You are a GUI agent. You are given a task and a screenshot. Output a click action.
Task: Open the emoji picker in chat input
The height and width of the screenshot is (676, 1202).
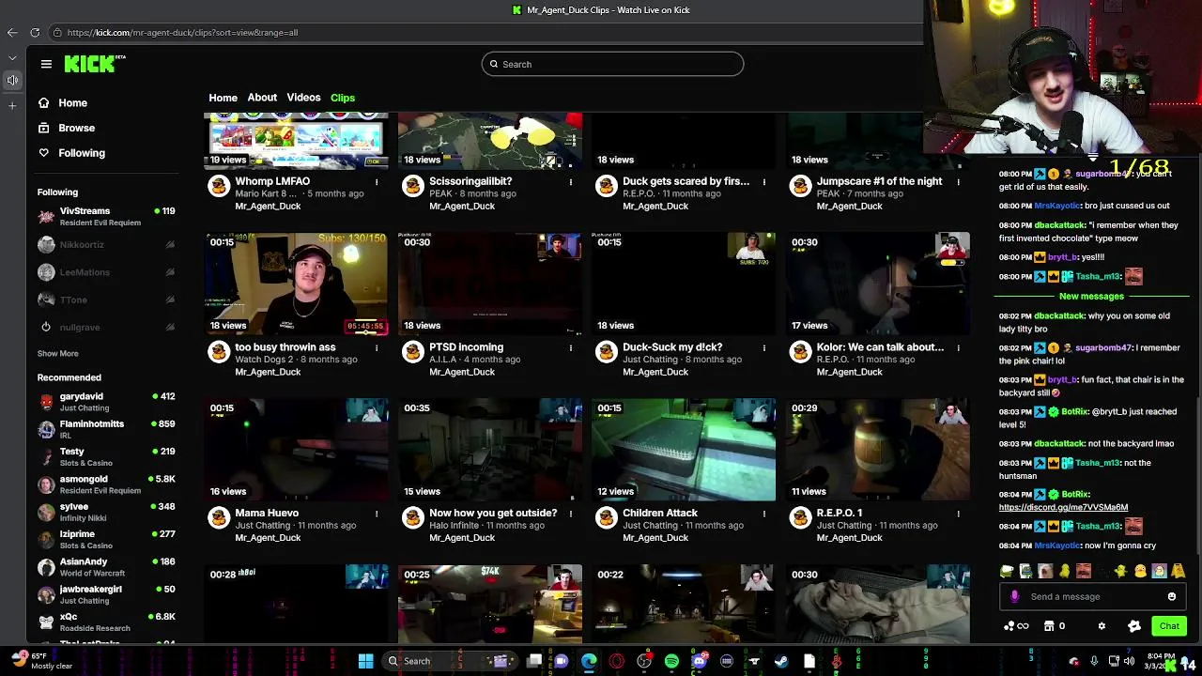(1171, 596)
